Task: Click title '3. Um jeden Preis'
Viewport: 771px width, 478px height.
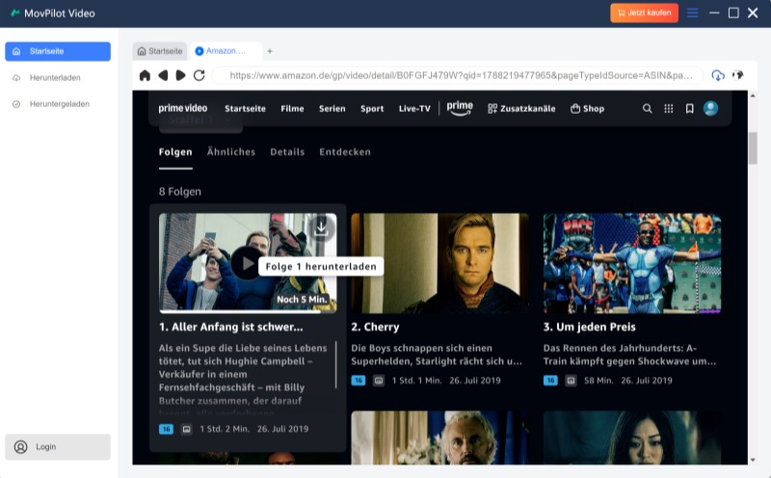Action: click(x=589, y=327)
